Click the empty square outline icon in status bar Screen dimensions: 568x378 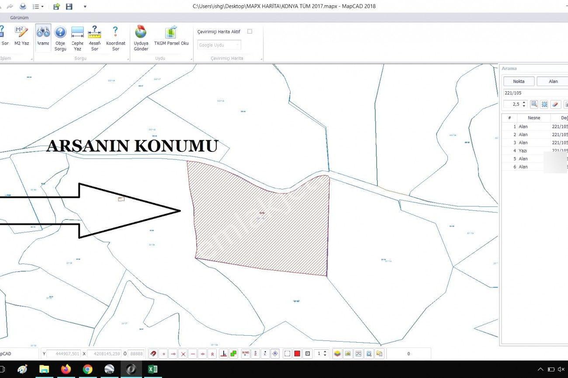287,354
